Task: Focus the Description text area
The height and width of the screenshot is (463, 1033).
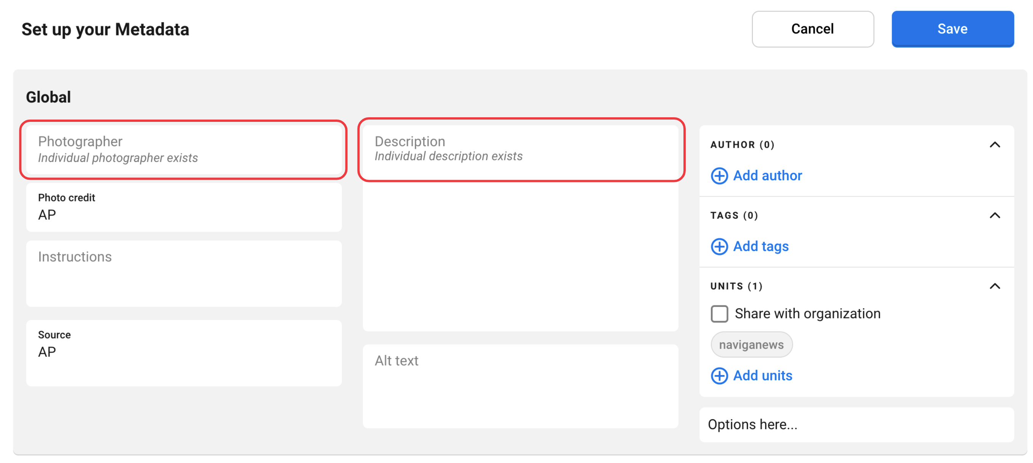Action: (x=521, y=240)
